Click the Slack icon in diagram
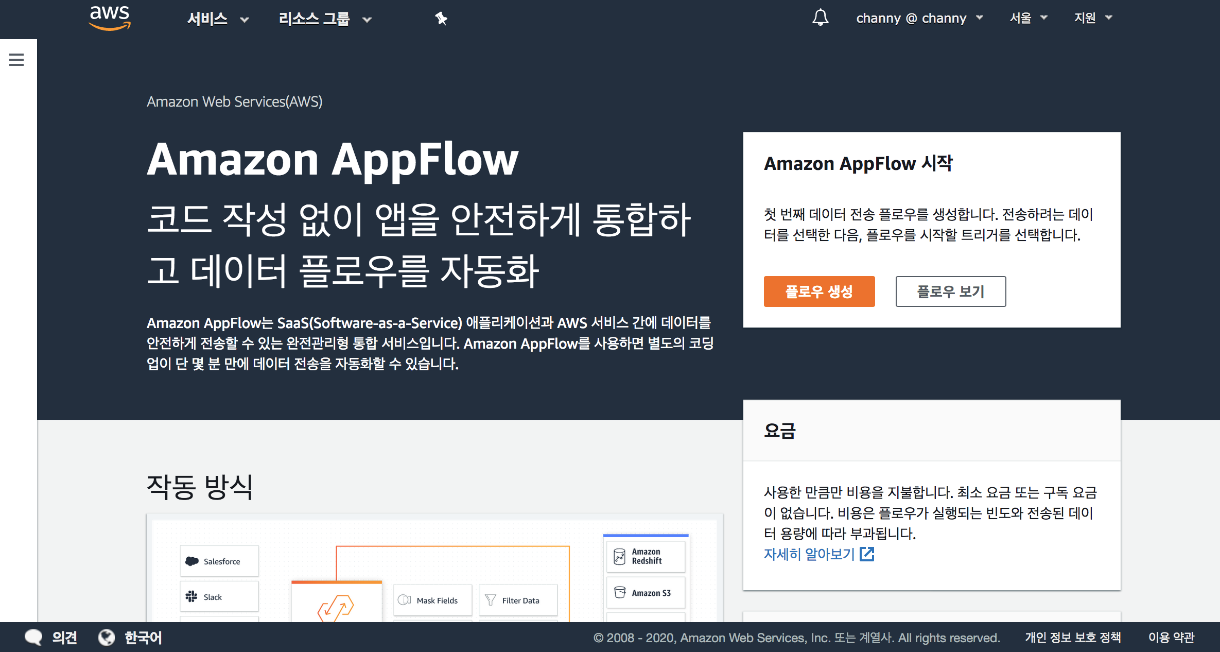This screenshot has height=652, width=1220. tap(191, 597)
